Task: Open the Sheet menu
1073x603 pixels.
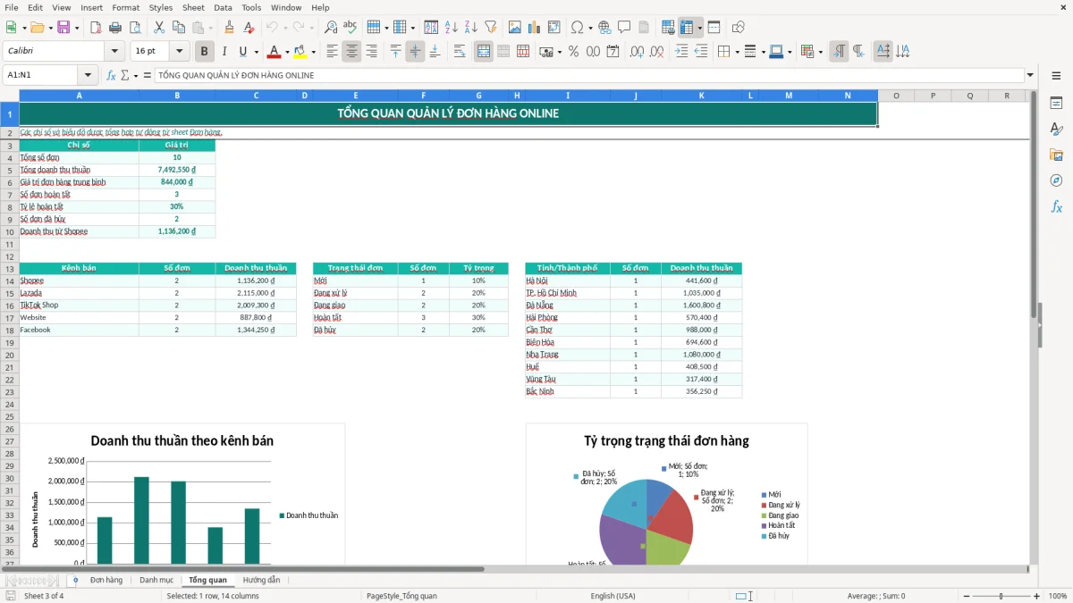Action: click(x=193, y=7)
